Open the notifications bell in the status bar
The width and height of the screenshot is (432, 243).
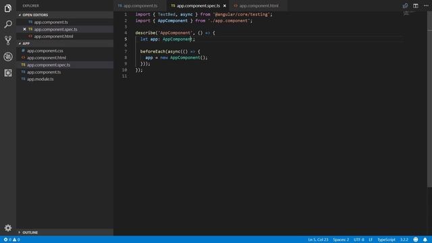pyautogui.click(x=425, y=240)
